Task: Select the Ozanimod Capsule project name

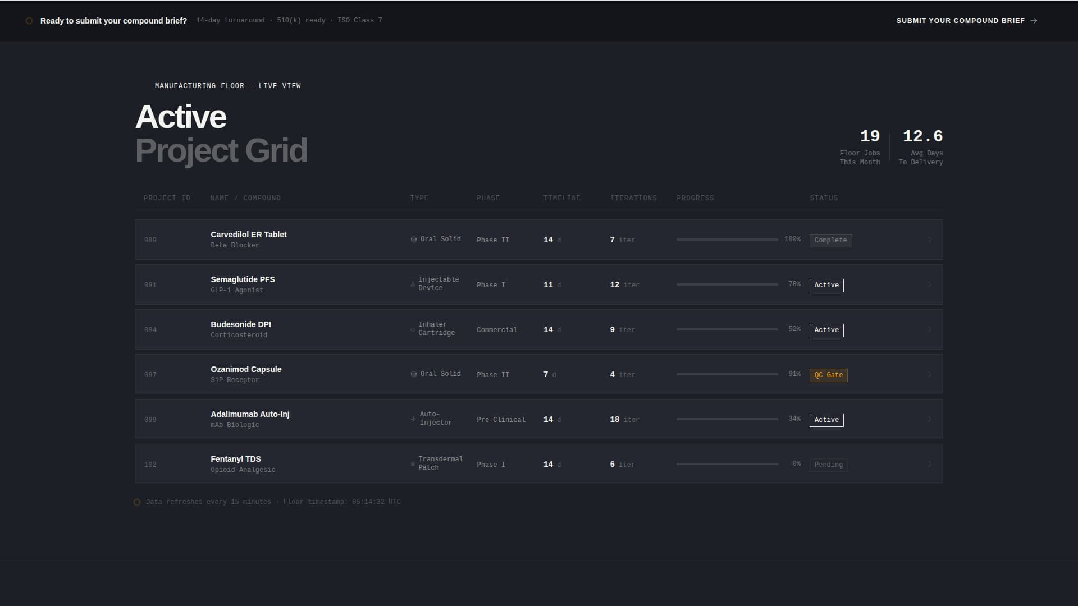Action: pos(246,369)
